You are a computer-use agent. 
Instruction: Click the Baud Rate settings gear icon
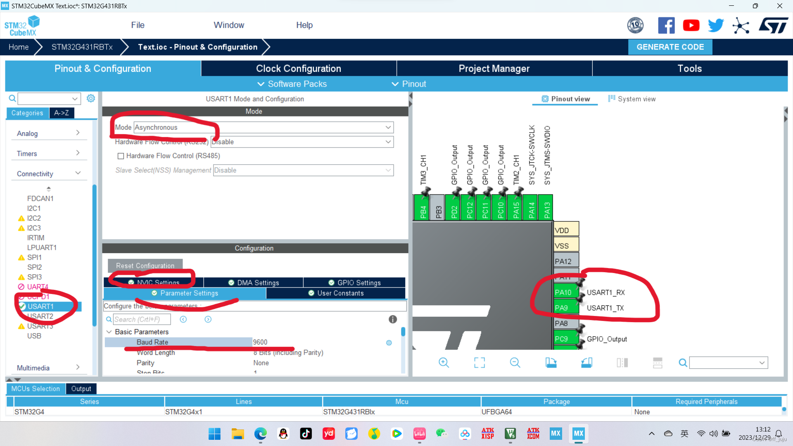point(389,343)
